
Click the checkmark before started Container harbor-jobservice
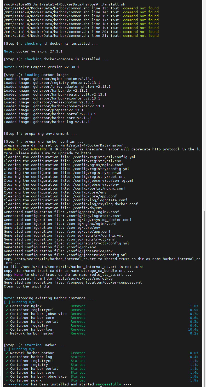pos(7,376)
